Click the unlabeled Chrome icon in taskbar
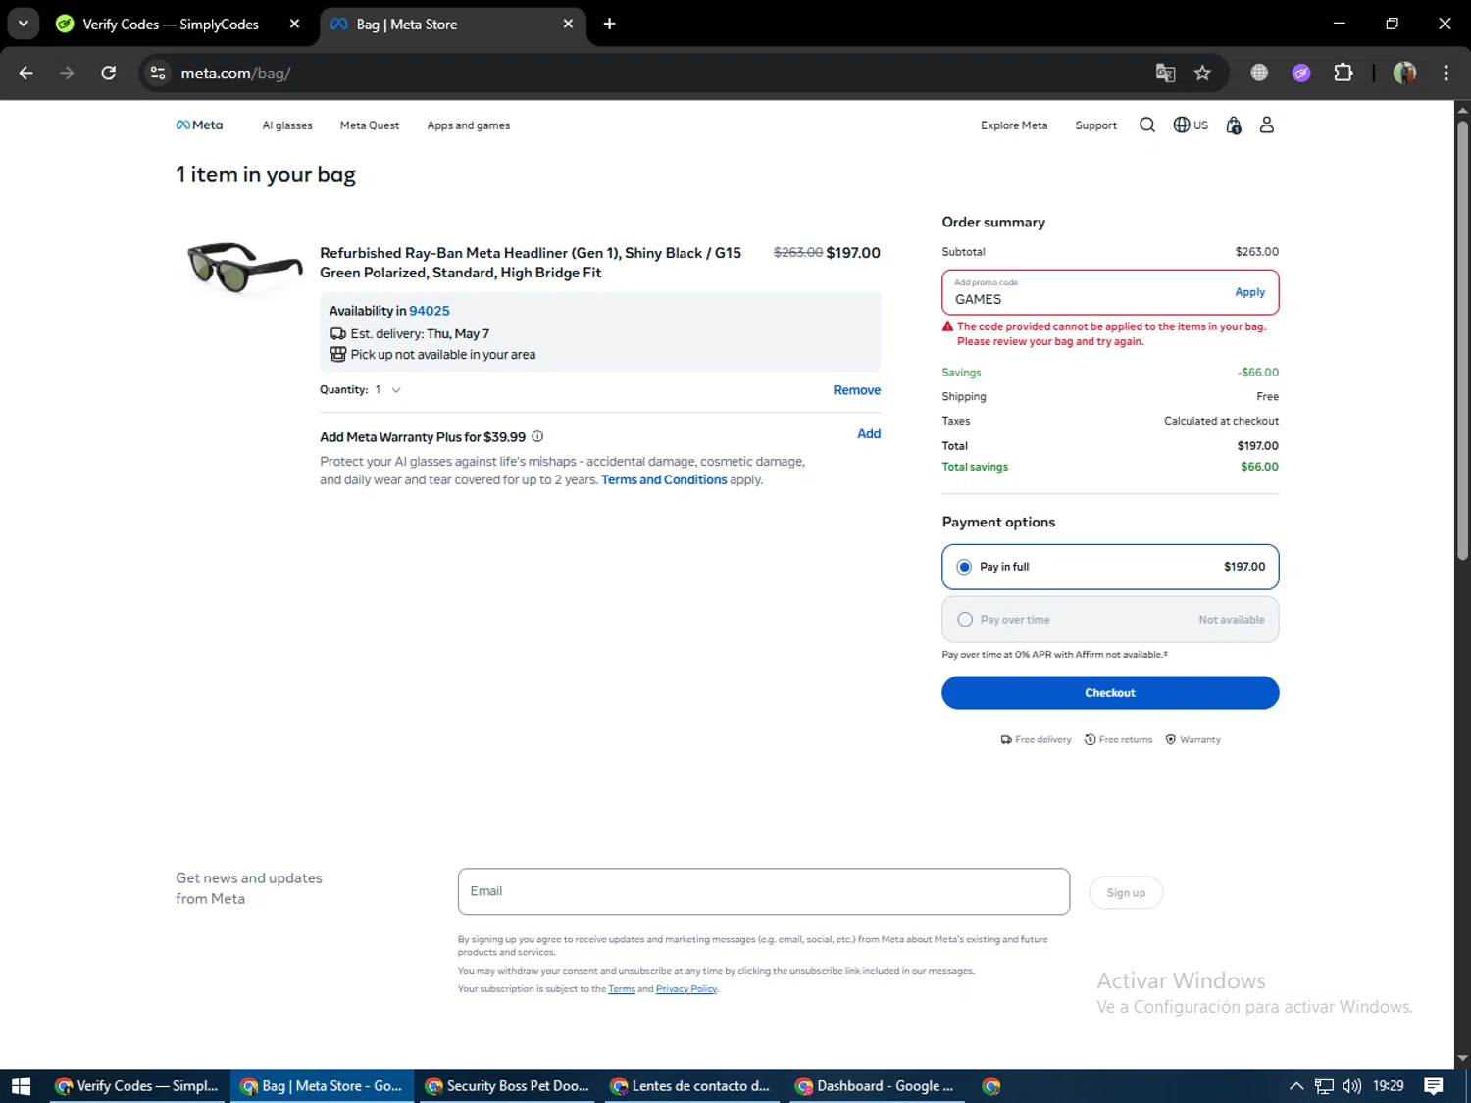Viewport: 1471px width, 1103px height. 991,1086
